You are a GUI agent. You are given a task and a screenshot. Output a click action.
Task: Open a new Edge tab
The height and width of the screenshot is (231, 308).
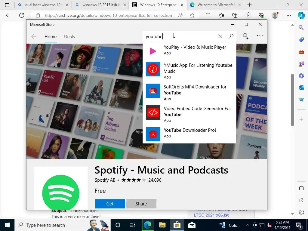pos(249,5)
